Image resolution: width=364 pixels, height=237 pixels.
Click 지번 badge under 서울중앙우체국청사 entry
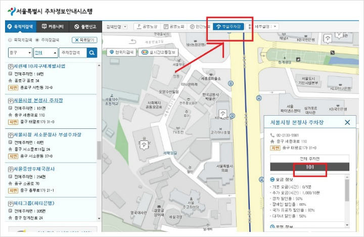(x=13, y=191)
